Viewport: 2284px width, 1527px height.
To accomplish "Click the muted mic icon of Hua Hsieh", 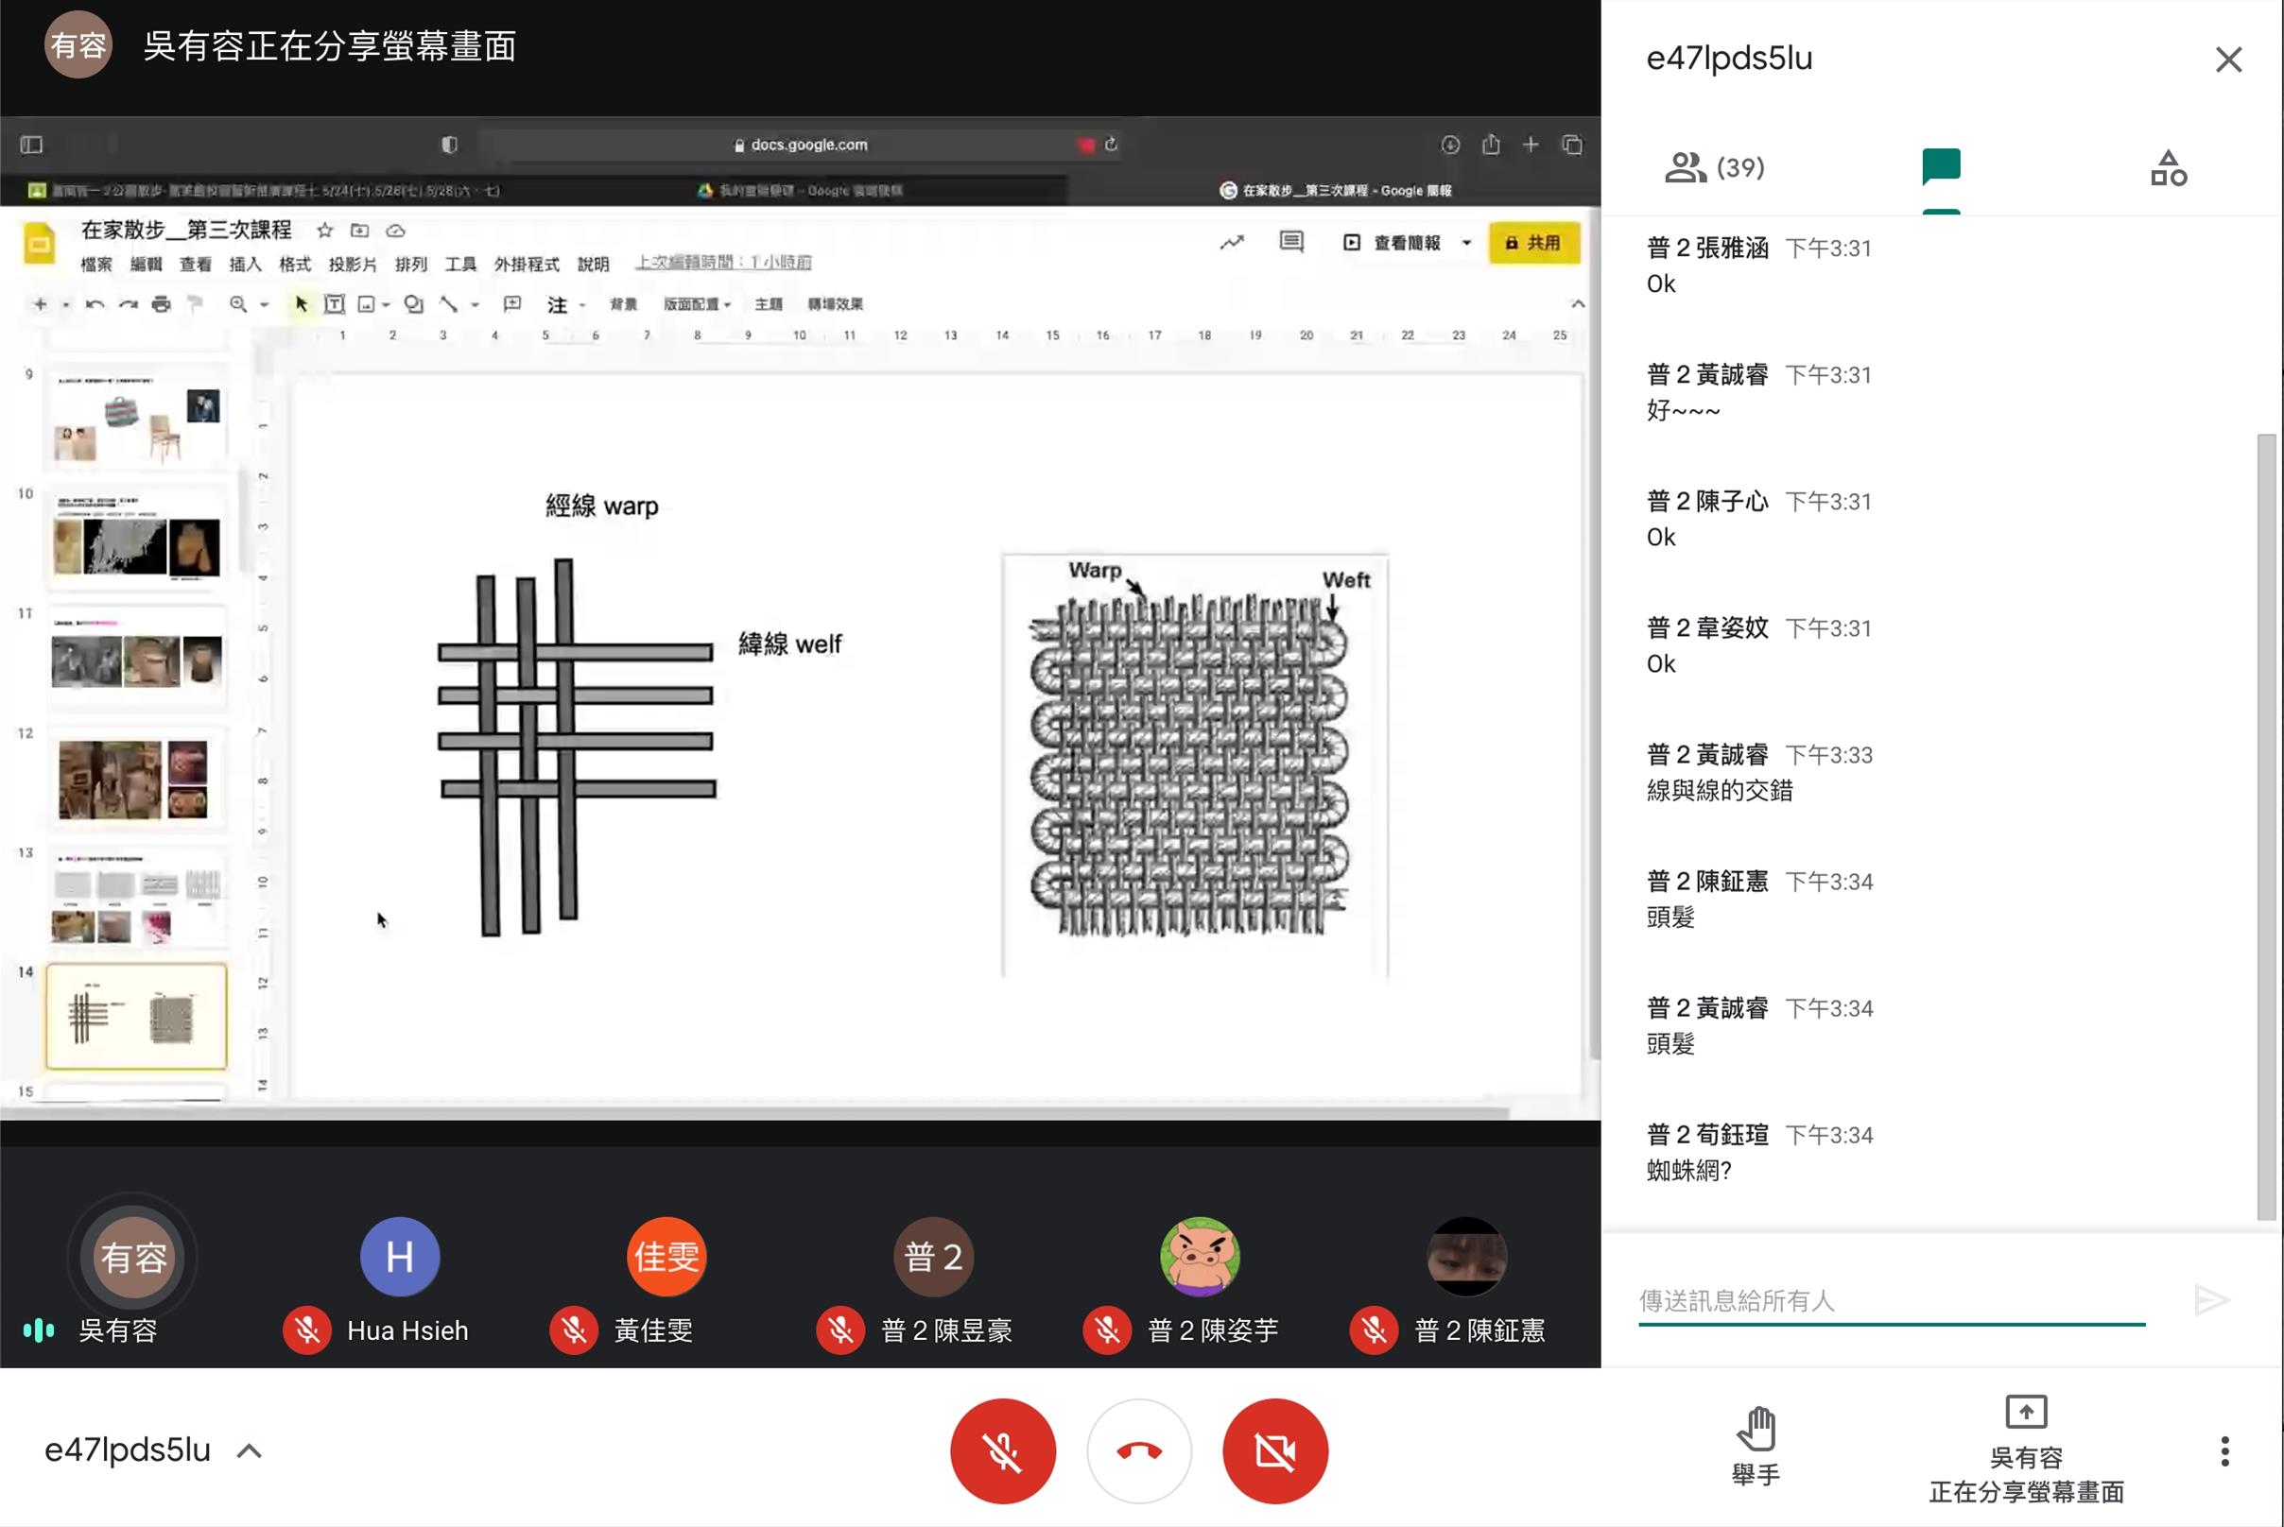I will (x=307, y=1330).
